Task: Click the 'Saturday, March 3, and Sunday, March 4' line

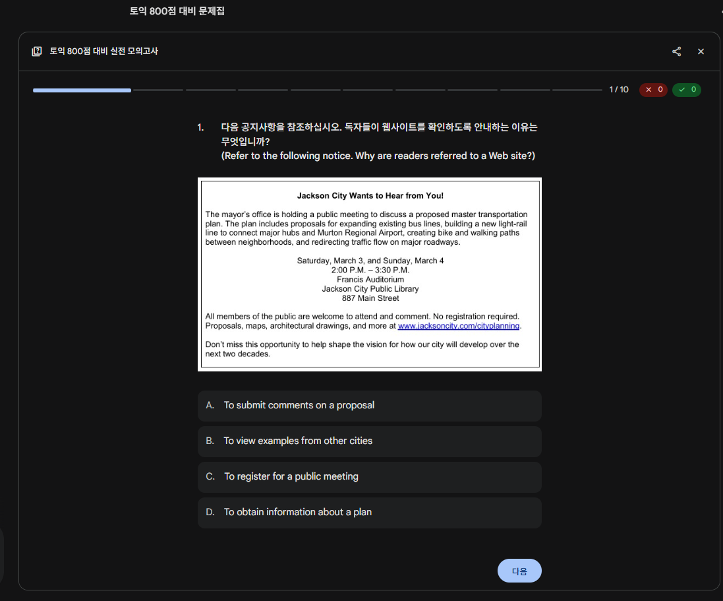Action: pos(370,261)
